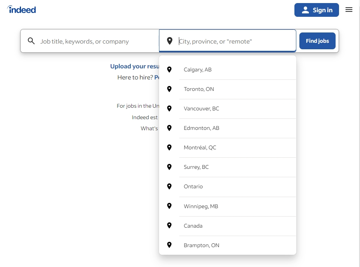Viewport: 360px width, 267px height.
Task: Select the Canada location option
Action: [193, 226]
